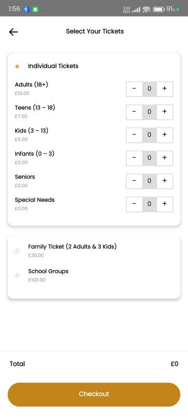Click the Adults quantity value field
The image size is (188, 419).
[x=149, y=89]
